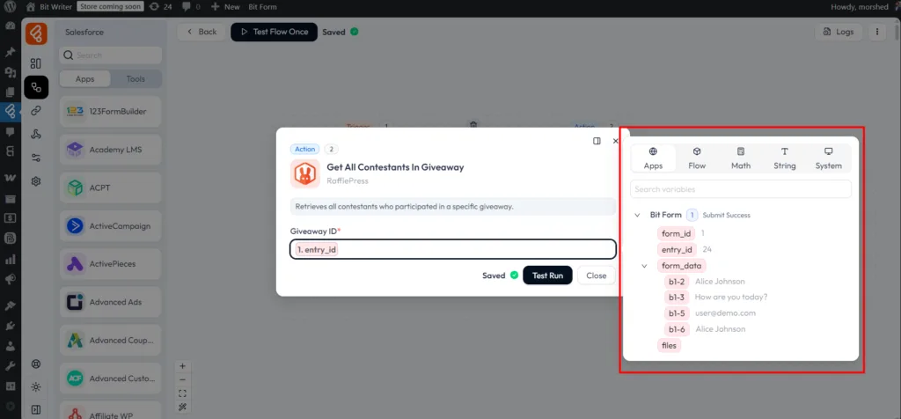Close the action dialog with X
This screenshot has width=901, height=419.
[615, 141]
